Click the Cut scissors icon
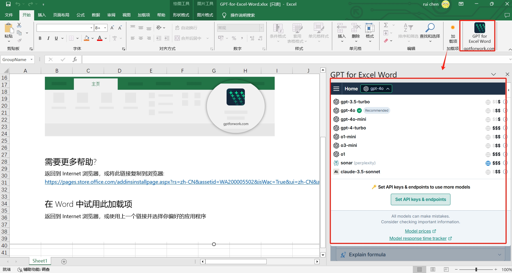This screenshot has width=512, height=273. tap(19, 25)
